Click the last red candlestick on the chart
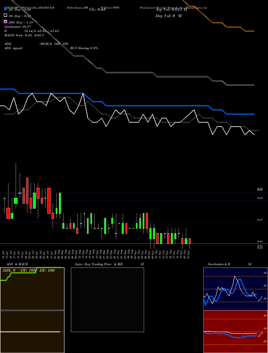The width and height of the screenshot is (268, 353). click(x=190, y=241)
